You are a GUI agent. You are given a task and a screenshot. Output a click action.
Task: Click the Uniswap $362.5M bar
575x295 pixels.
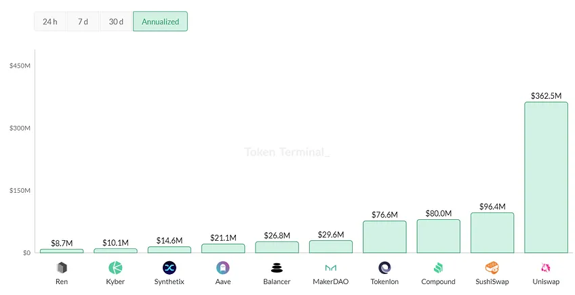coord(546,177)
